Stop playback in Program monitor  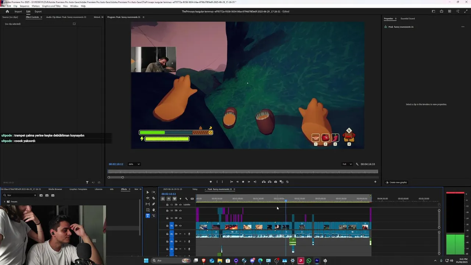243,182
